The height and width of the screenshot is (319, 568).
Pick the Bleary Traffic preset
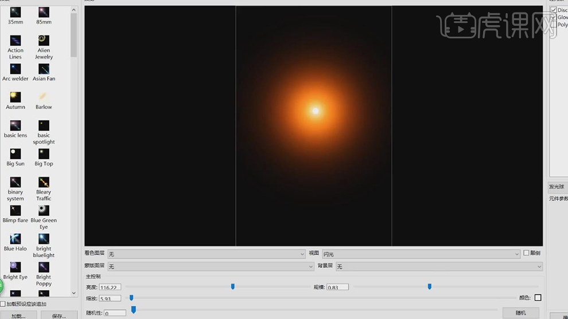pyautogui.click(x=44, y=189)
